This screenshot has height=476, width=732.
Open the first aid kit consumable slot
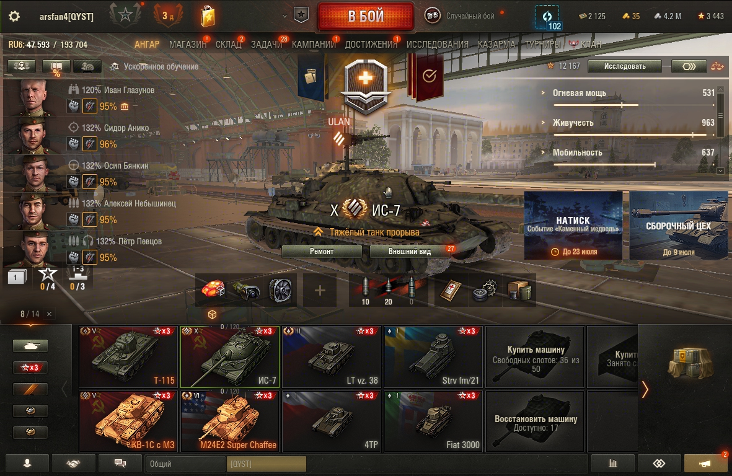point(451,290)
